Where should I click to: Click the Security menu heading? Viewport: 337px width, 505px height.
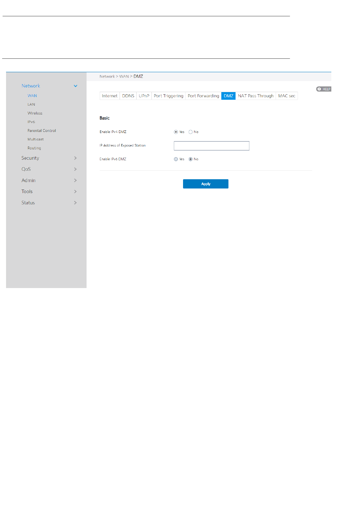coord(30,158)
